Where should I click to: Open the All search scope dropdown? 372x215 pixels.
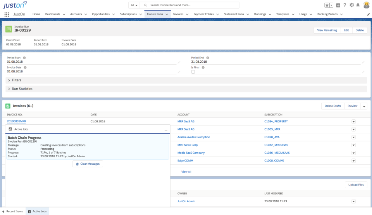pyautogui.click(x=134, y=5)
